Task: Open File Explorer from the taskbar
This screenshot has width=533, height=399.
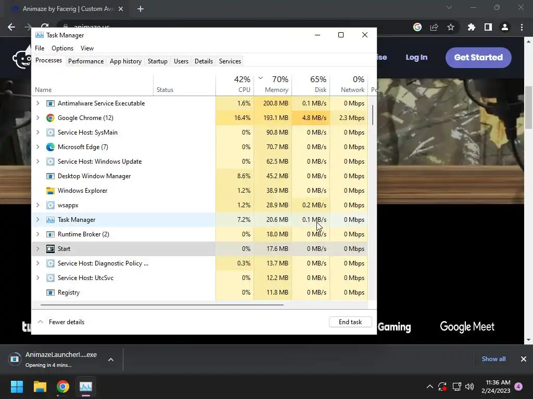Action: coord(40,387)
